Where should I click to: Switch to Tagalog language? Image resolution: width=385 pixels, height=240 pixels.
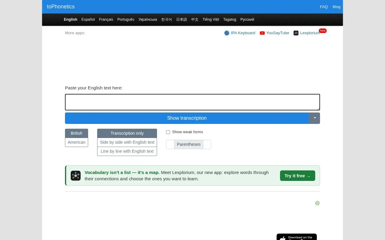(x=230, y=19)
